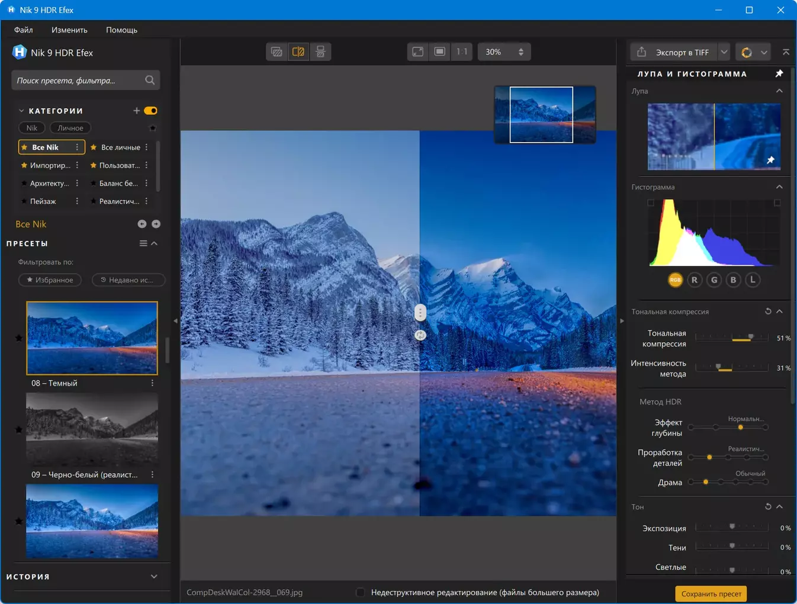The image size is (797, 604).
Task: Reset the Tonal Compression section
Action: click(768, 311)
